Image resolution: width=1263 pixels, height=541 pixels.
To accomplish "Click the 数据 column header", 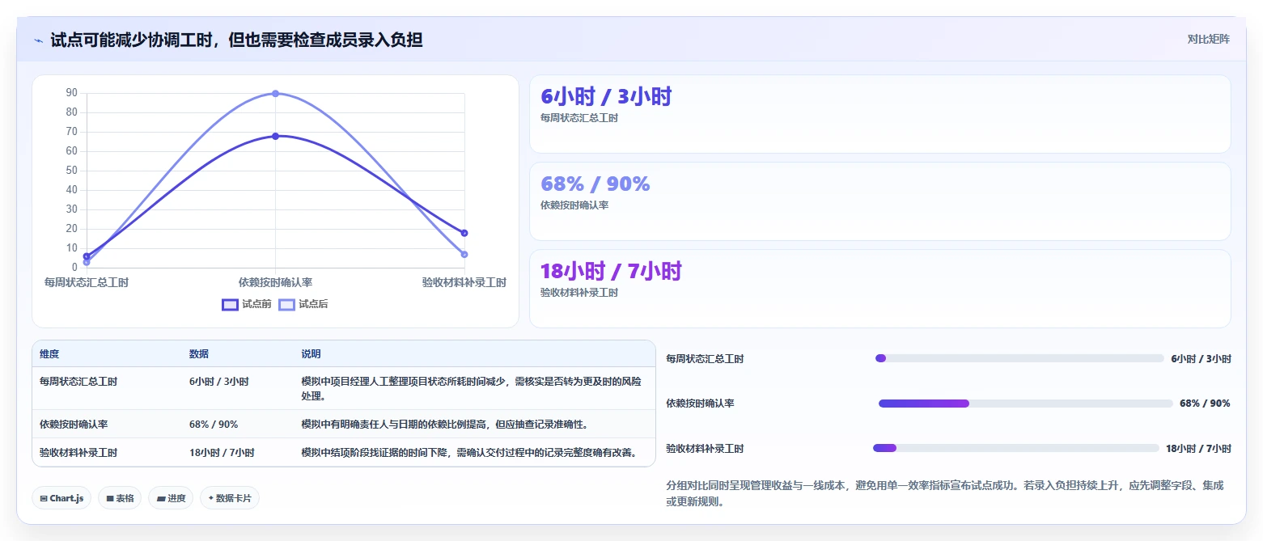I will [x=199, y=354].
